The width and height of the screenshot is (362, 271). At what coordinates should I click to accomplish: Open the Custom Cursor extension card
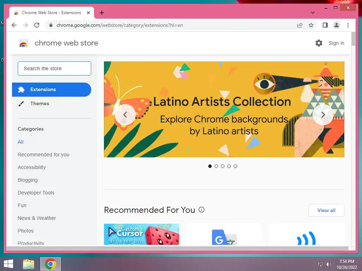141,234
